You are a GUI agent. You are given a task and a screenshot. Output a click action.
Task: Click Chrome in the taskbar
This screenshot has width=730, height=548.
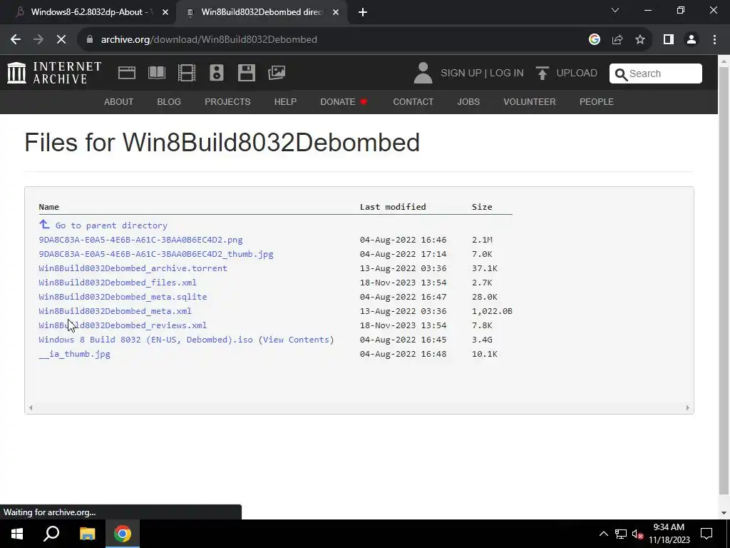[123, 534]
